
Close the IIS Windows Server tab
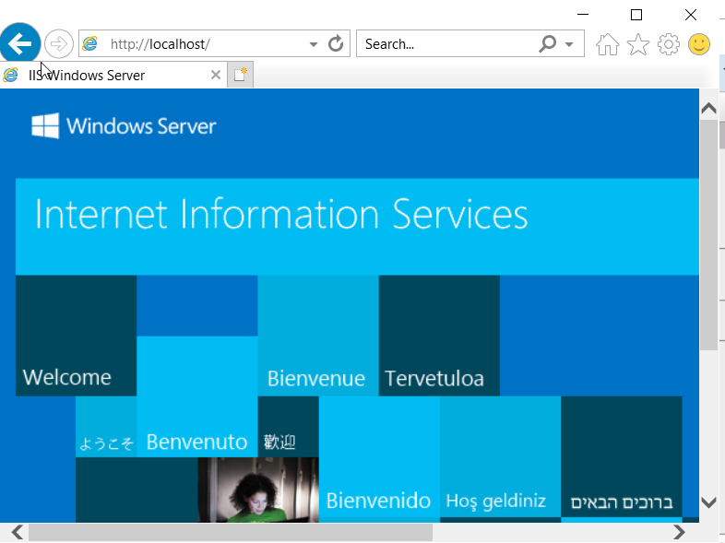[216, 76]
